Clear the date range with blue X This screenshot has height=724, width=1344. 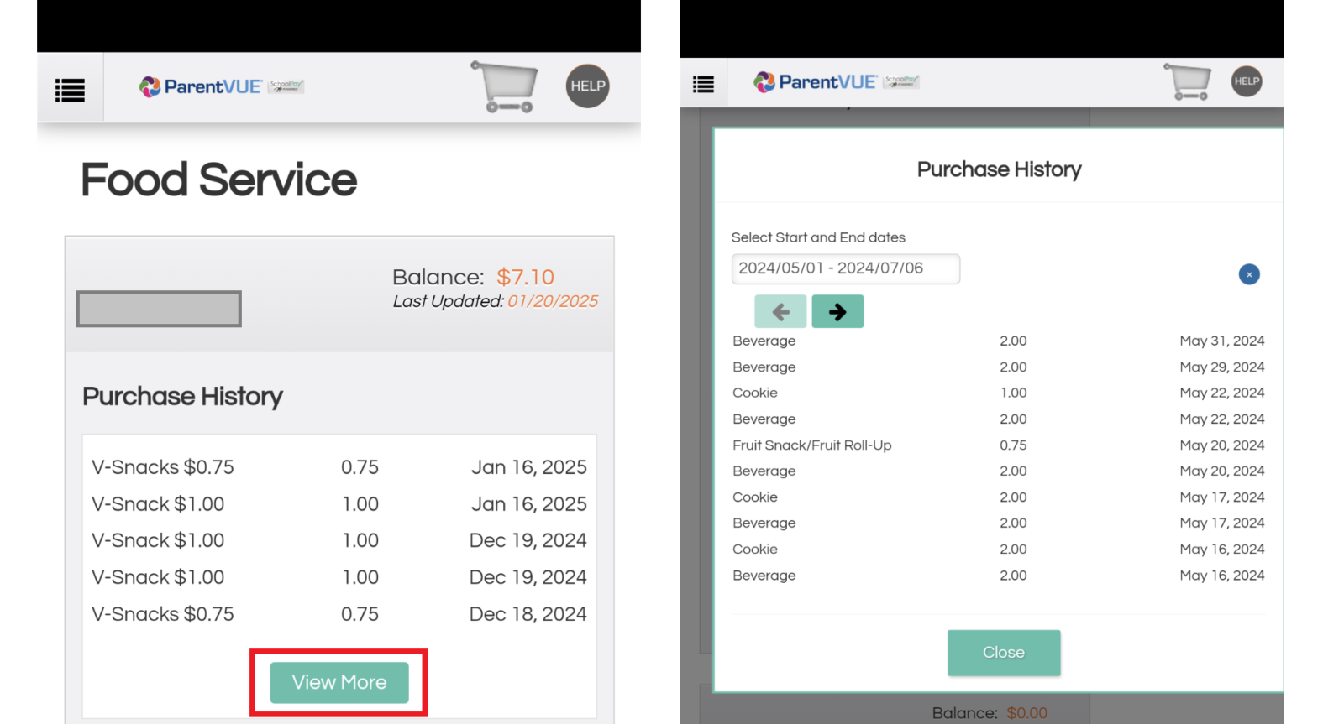tap(1249, 274)
